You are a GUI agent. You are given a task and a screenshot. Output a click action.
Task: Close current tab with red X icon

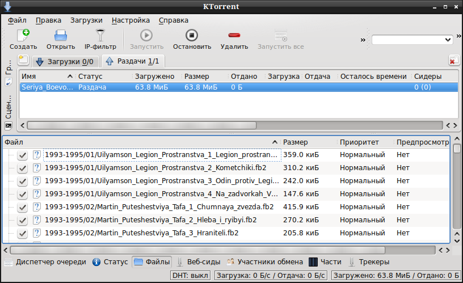[453, 60]
